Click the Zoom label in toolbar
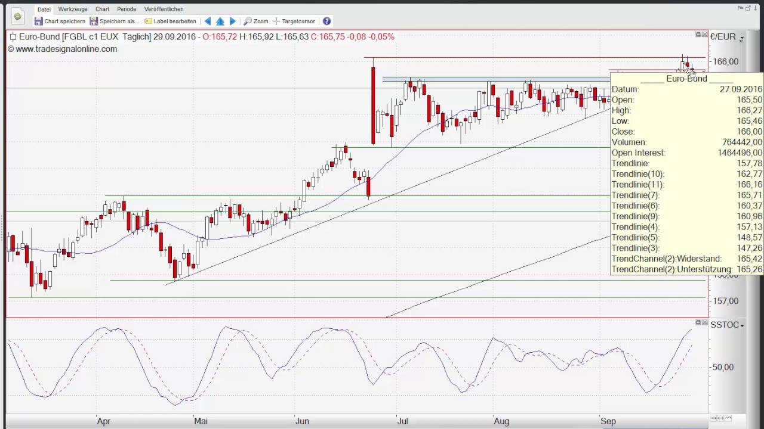The height and width of the screenshot is (429, 764). pos(261,21)
